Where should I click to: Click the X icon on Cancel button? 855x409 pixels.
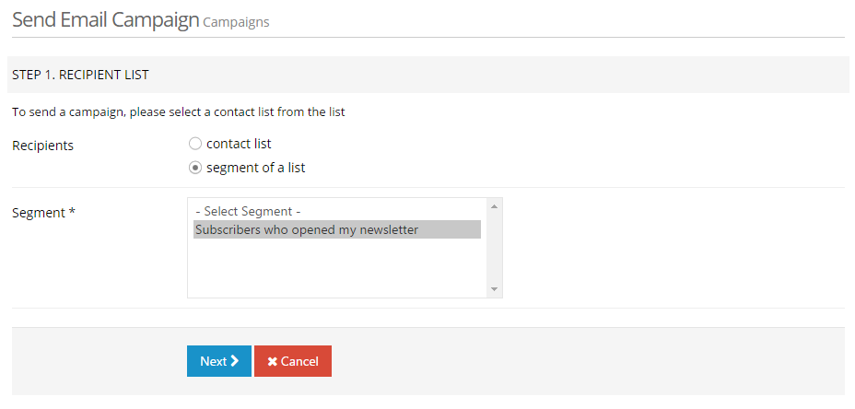pyautogui.click(x=272, y=362)
